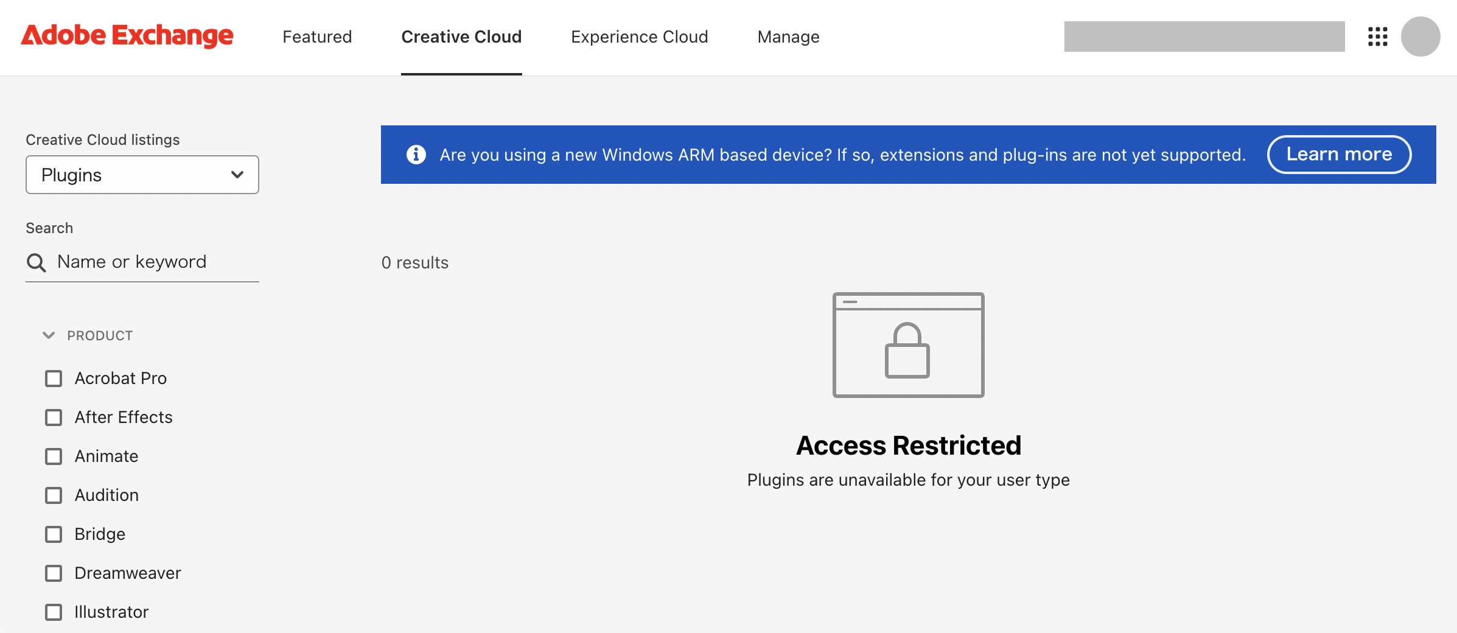This screenshot has height=633, width=1457.
Task: Select the Audition checkbox
Action: 54,495
